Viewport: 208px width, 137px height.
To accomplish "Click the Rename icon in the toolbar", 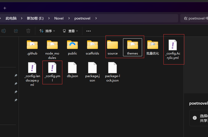I will pyautogui.click(x=4, y=31).
